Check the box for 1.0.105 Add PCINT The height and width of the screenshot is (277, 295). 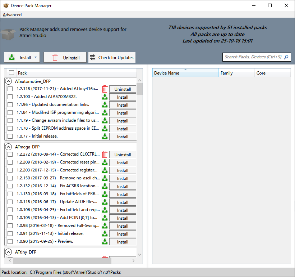pos(10,218)
